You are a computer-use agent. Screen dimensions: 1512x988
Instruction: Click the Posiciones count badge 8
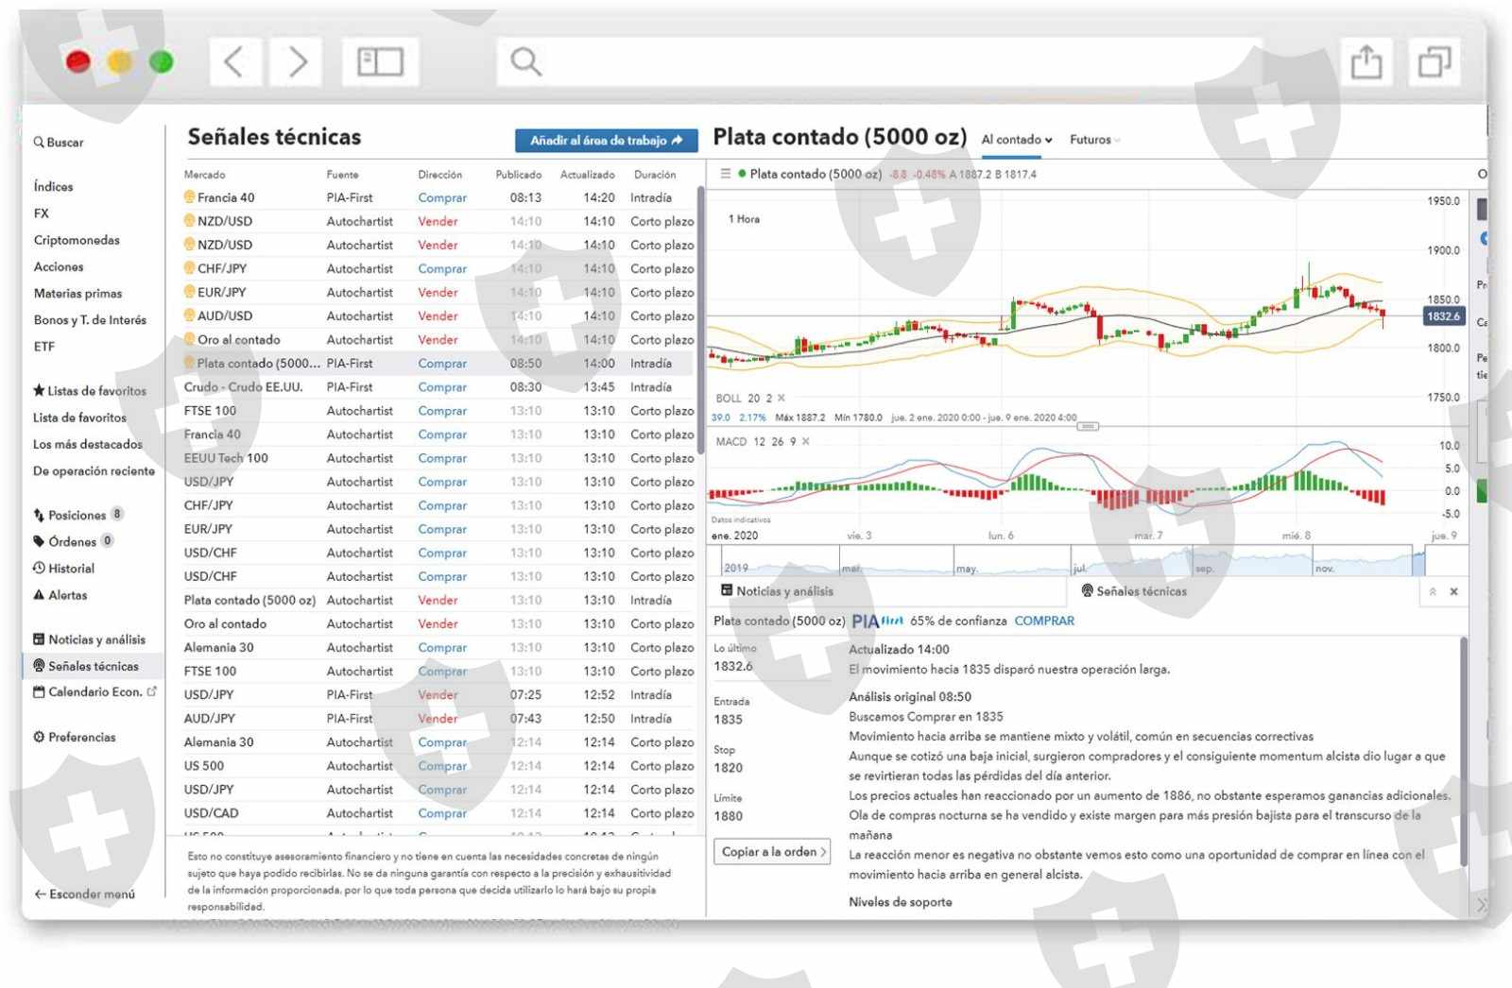coord(117,515)
